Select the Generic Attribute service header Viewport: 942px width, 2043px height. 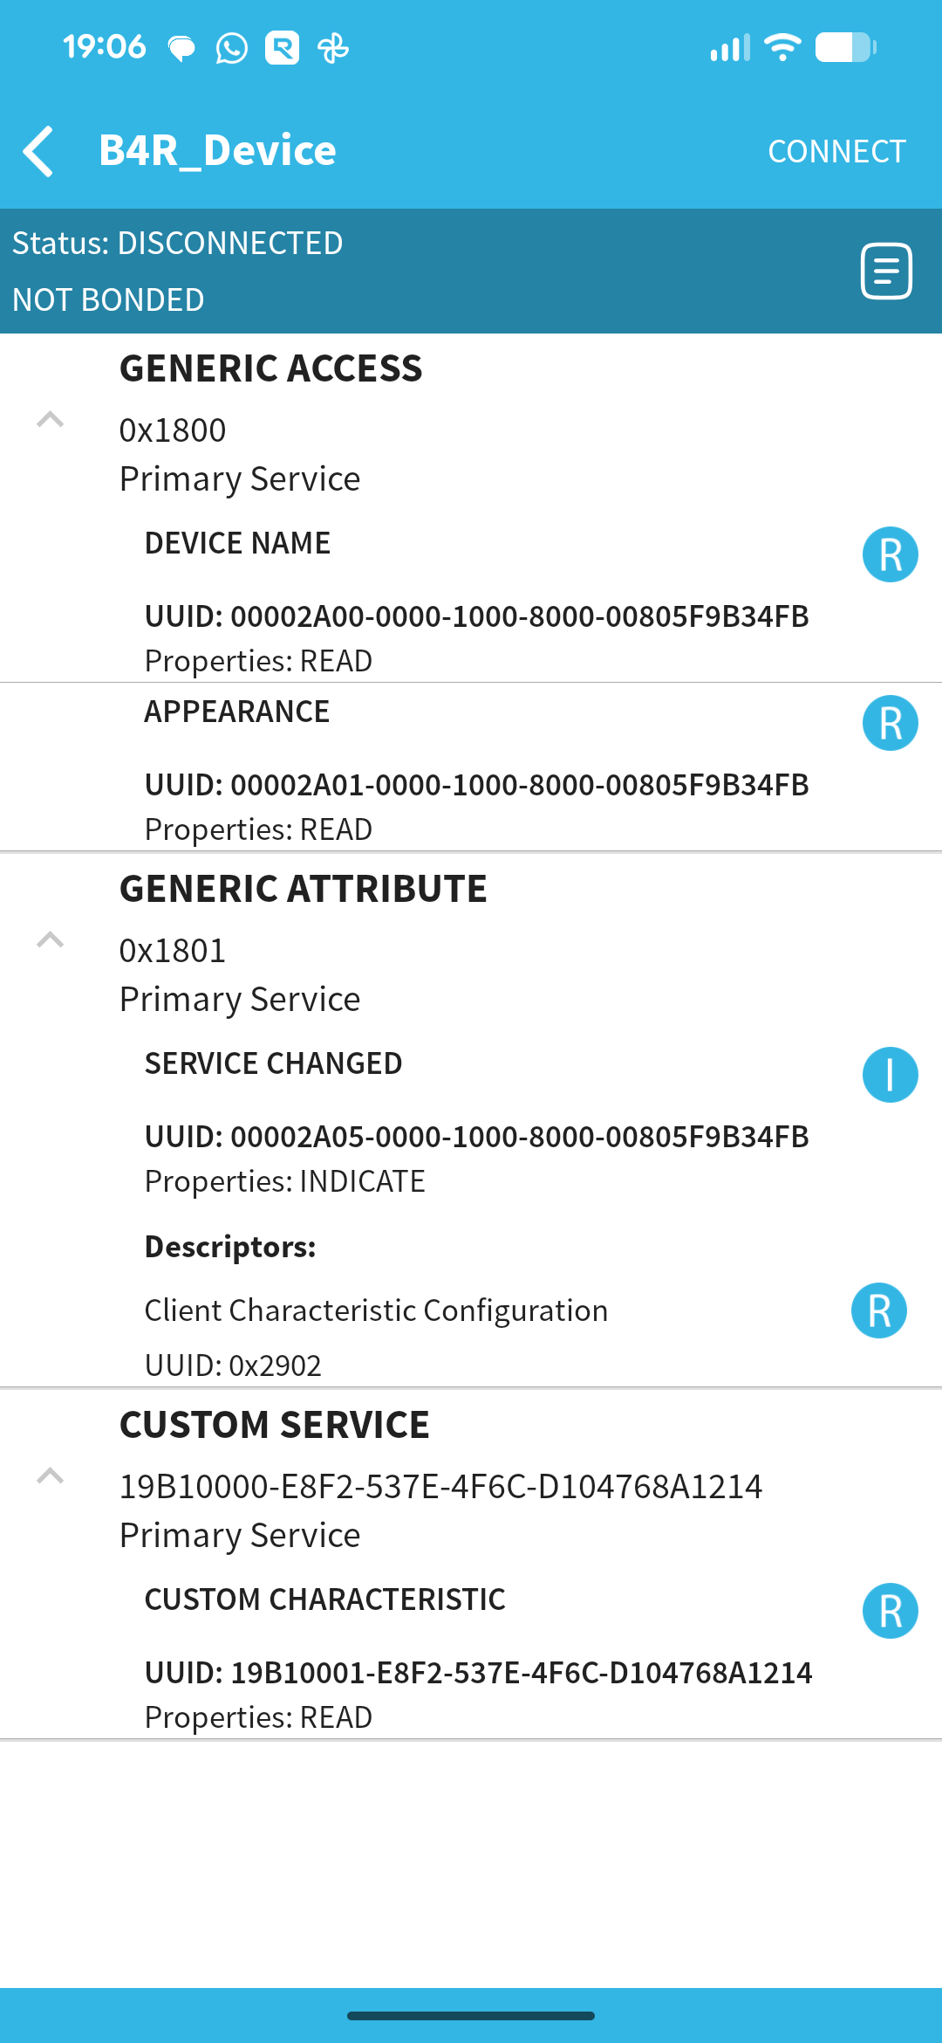pos(303,889)
